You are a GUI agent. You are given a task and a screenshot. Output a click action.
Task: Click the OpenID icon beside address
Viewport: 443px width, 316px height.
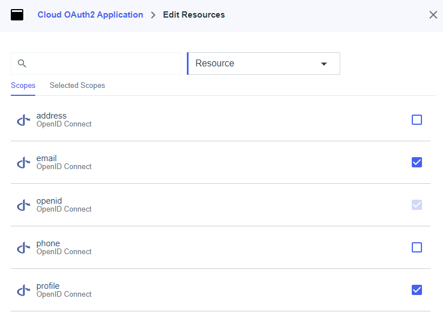point(23,120)
